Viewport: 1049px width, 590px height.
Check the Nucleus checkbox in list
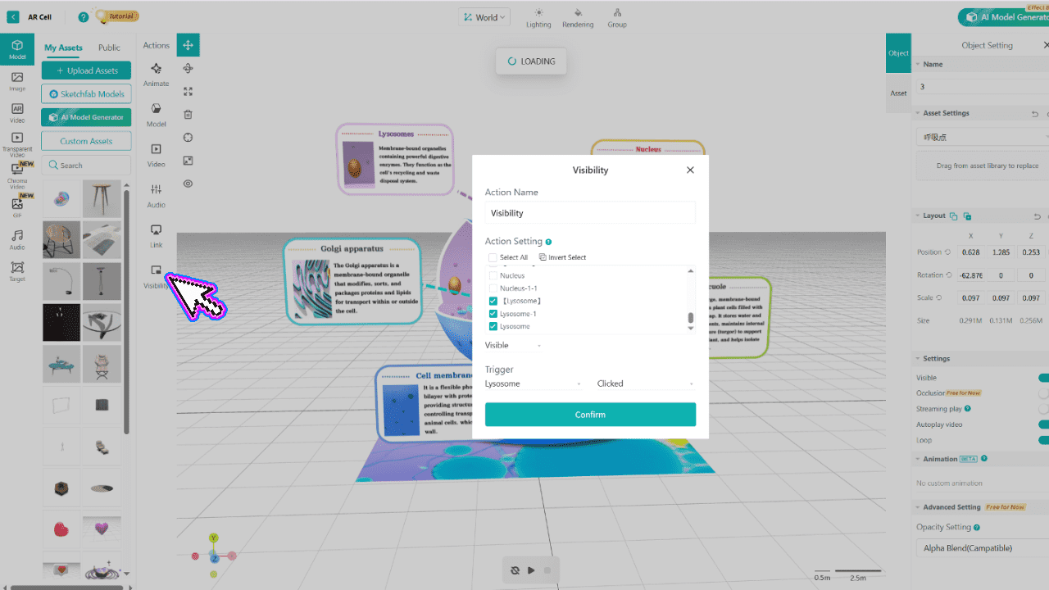tap(493, 275)
